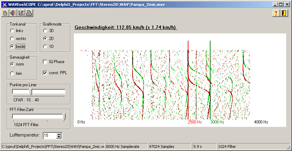Click the spectrum graph analysis icon
The image size is (292, 151).
click(x=21, y=13)
